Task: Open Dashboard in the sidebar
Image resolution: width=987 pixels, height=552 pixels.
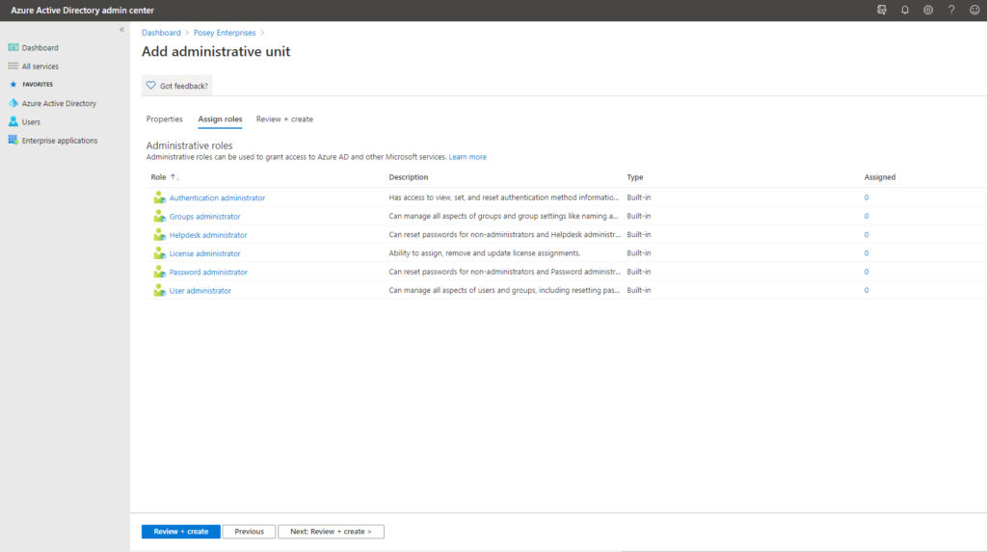Action: coord(40,48)
